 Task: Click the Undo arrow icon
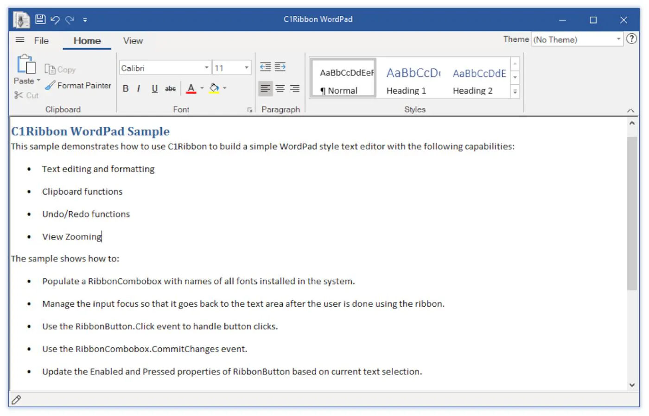pos(55,19)
